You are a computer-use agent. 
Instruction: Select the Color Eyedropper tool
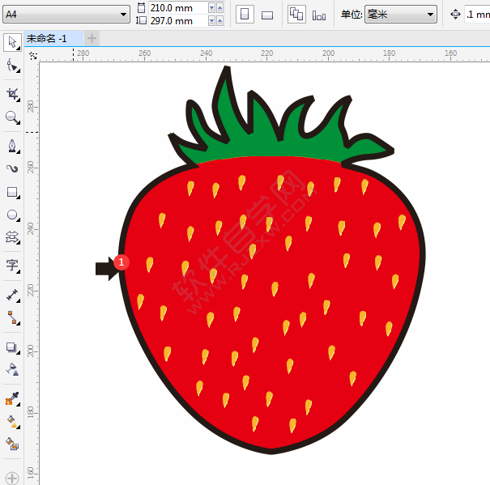coord(12,398)
